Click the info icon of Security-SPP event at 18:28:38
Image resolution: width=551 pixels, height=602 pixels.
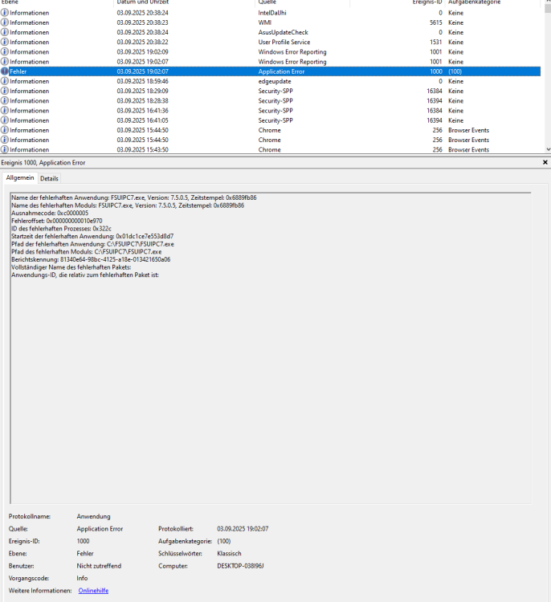[x=5, y=101]
